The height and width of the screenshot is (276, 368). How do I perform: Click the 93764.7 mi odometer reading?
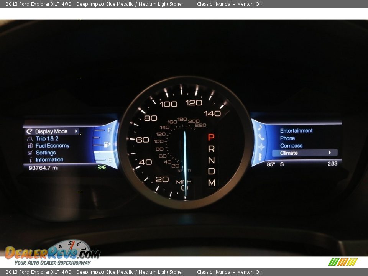[43, 168]
